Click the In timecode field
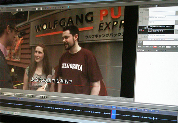 pos(20,95)
